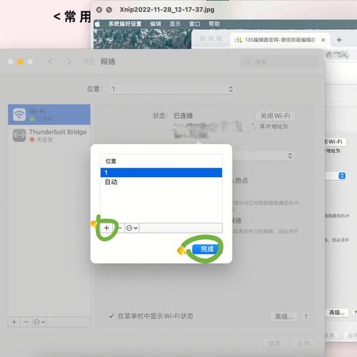The width and height of the screenshot is (357, 357).
Task: Click the help question mark button
Action: click(306, 316)
